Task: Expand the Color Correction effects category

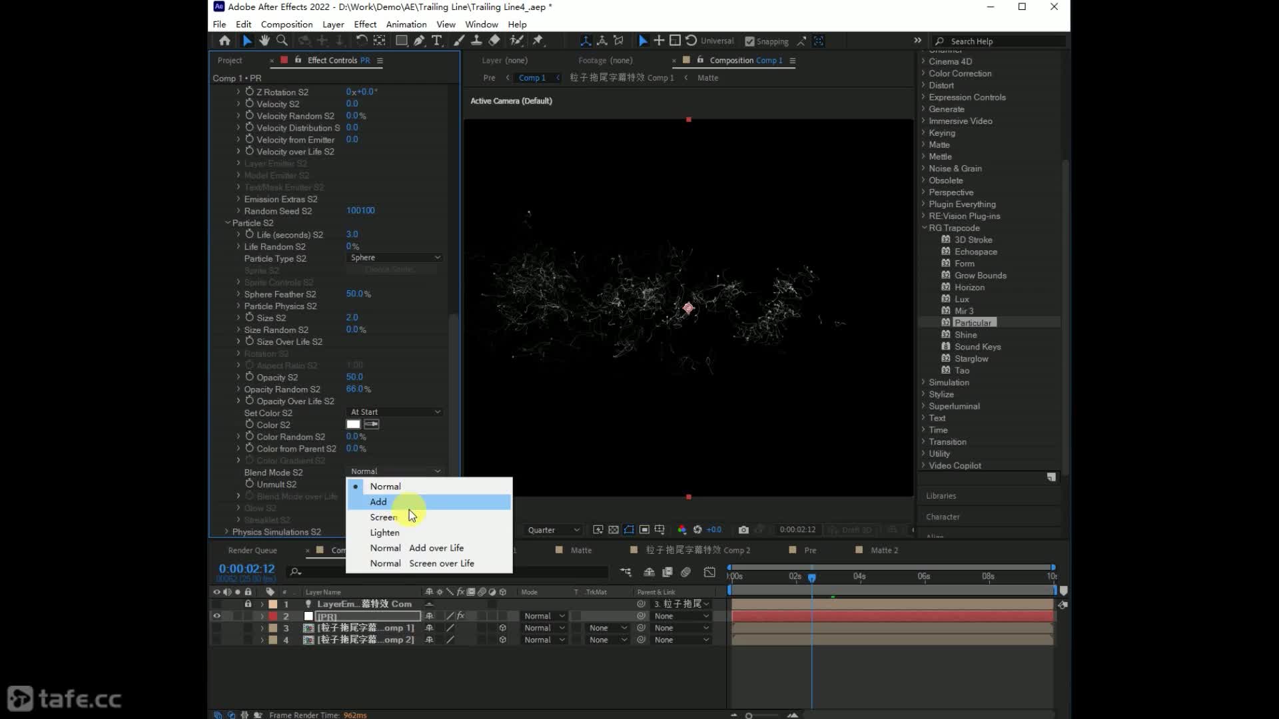Action: [924, 73]
